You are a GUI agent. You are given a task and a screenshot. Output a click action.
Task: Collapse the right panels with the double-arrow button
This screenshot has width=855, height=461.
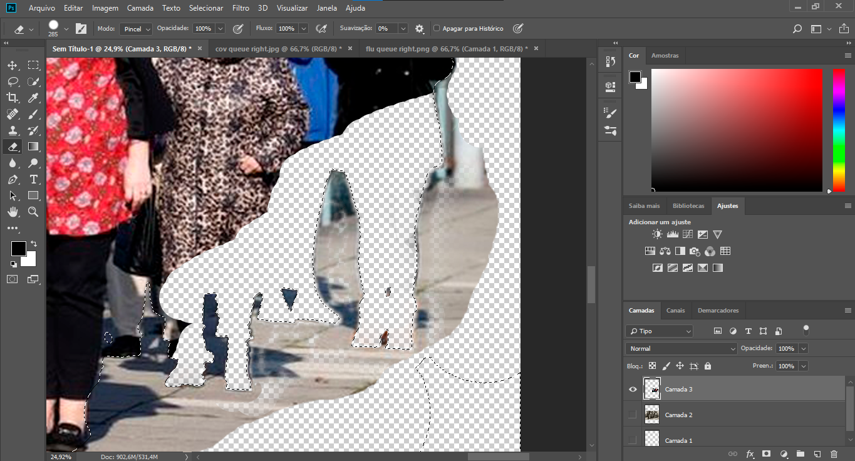(616, 43)
